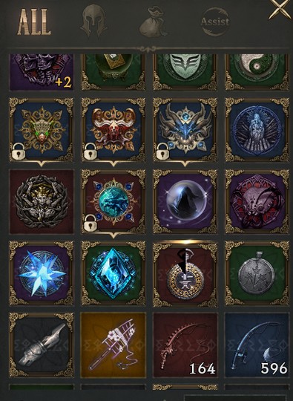Choose the red whip item with 164
This screenshot has width=293, height=401.
click(185, 345)
